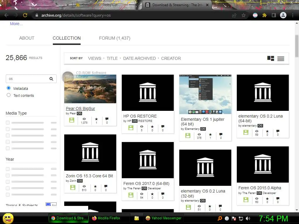Favorite Pear OS BigSur with star
Viewport: 299px width, 224px height.
click(96, 119)
